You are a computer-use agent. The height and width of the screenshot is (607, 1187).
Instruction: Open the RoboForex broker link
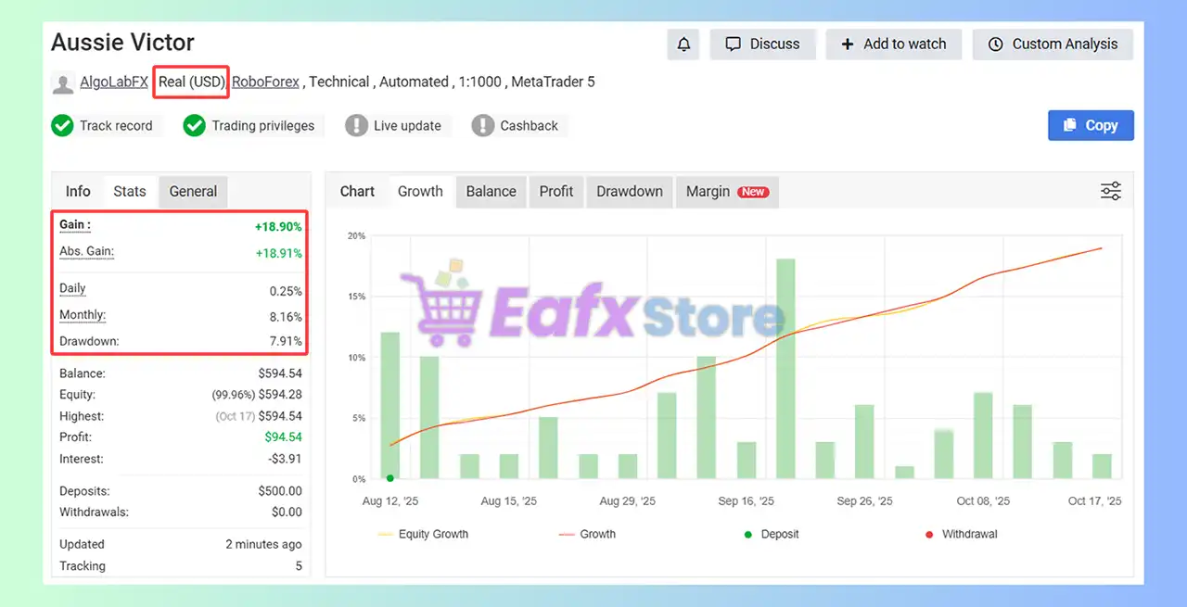265,82
